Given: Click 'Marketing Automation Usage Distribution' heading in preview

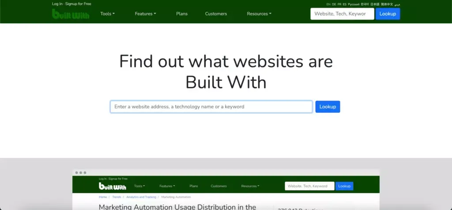Looking at the screenshot, I should point(177,207).
